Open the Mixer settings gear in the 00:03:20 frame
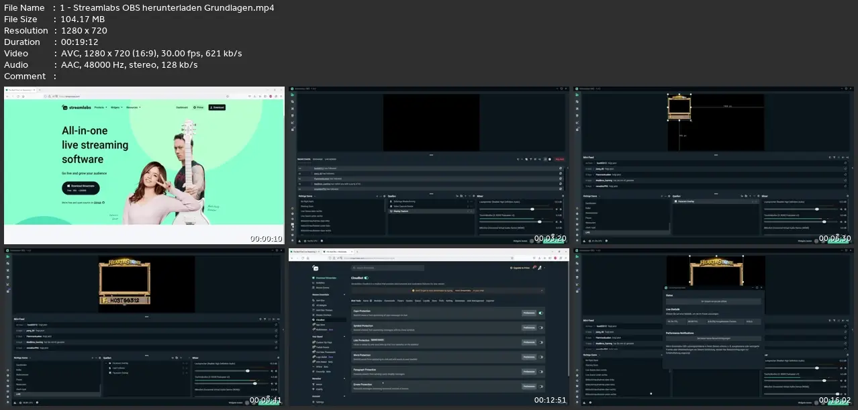Image resolution: width=858 pixels, height=410 pixels. (x=563, y=196)
